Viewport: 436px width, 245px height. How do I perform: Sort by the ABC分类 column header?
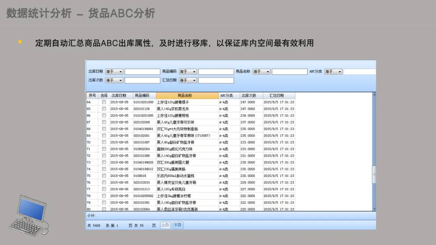[x=229, y=96]
